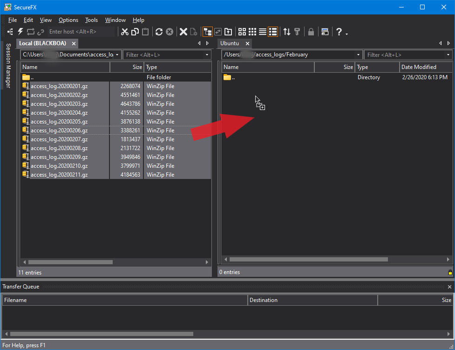Open the session options window icon
The width and height of the screenshot is (455, 350).
(325, 32)
